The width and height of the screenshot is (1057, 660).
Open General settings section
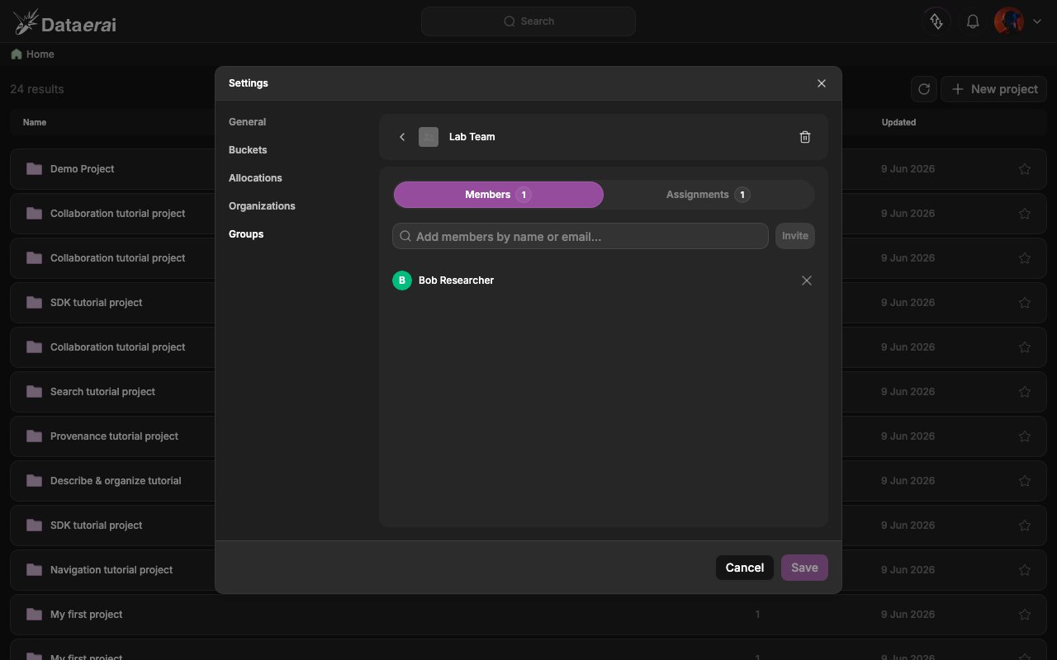(247, 122)
